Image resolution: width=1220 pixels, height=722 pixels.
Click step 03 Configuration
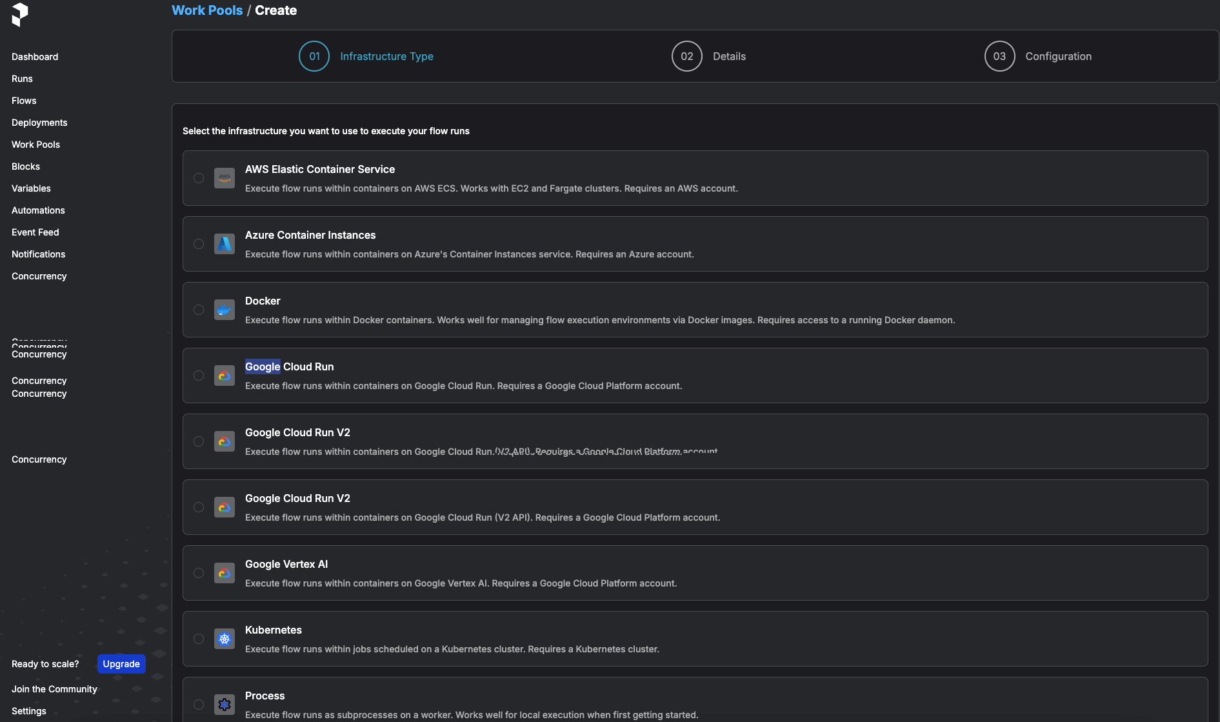tap(1038, 56)
